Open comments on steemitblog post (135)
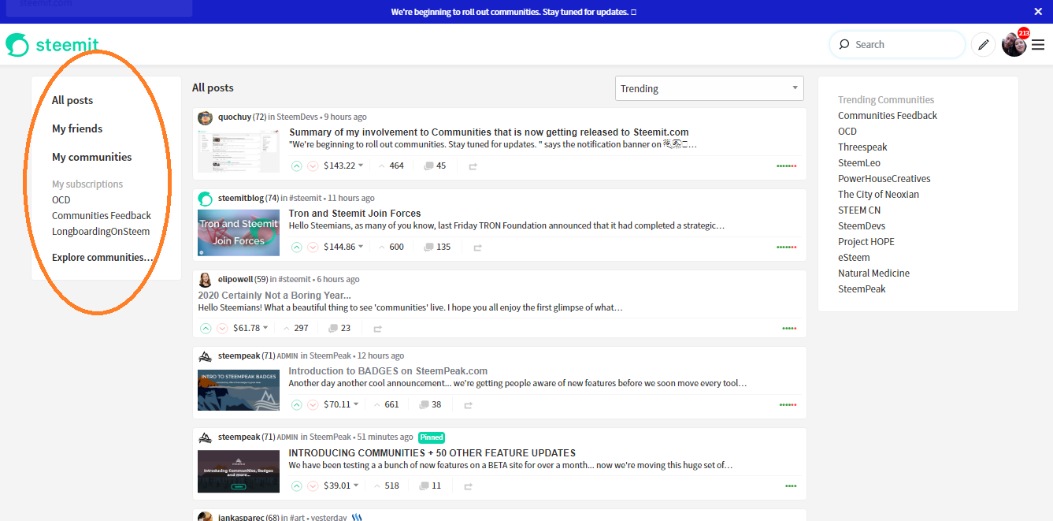 [x=437, y=247]
